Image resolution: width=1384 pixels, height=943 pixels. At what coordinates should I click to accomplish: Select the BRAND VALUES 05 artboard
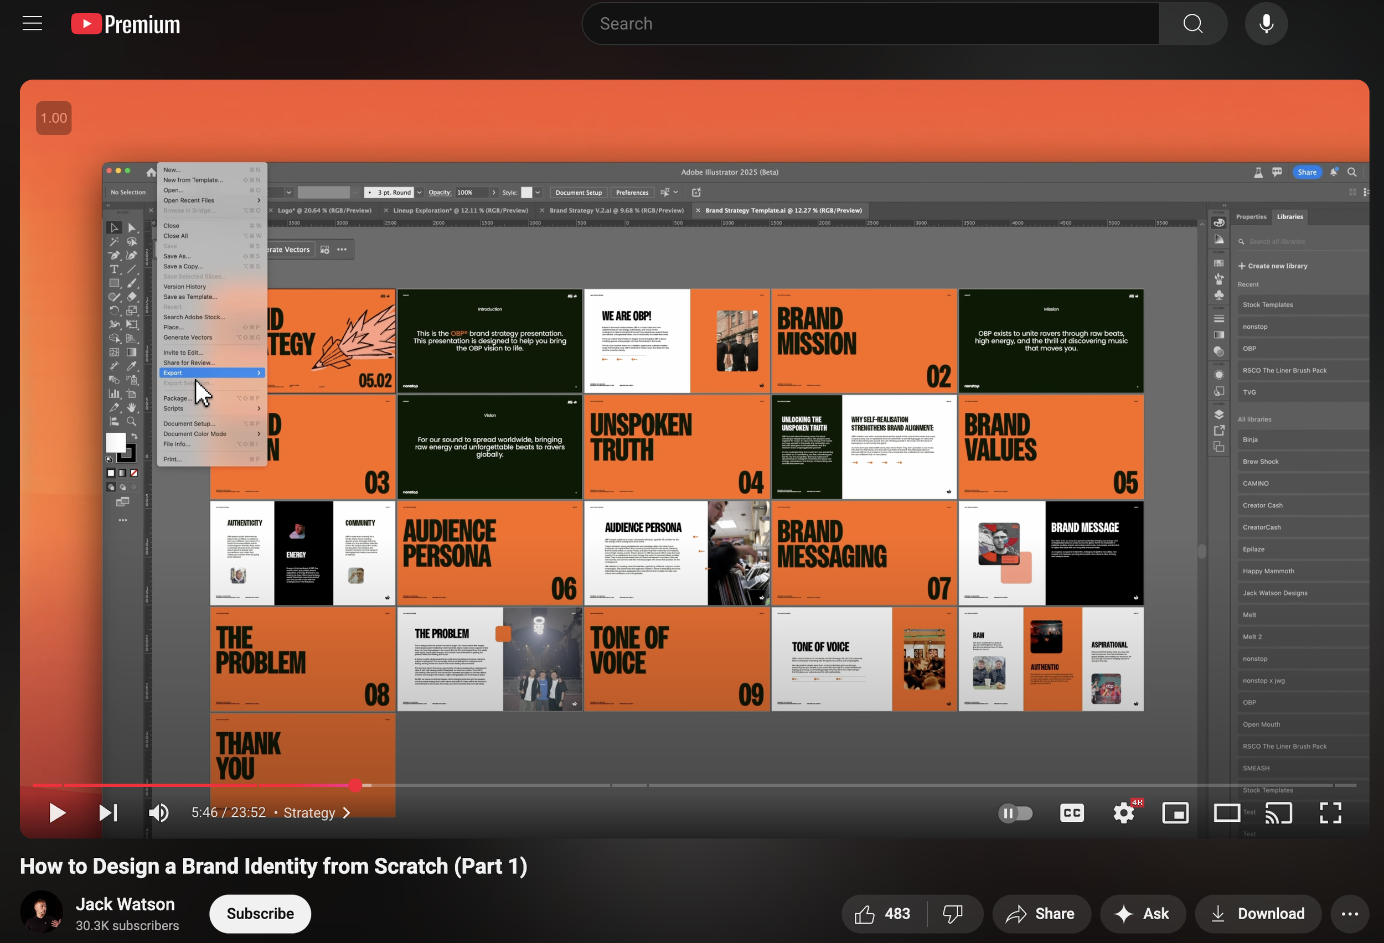click(x=1051, y=447)
